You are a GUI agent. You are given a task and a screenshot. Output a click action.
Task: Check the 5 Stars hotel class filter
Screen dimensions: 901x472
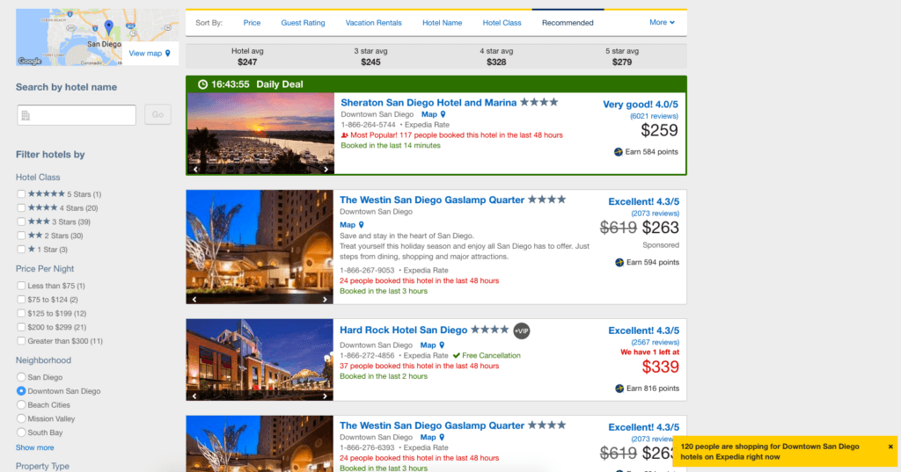(21, 194)
